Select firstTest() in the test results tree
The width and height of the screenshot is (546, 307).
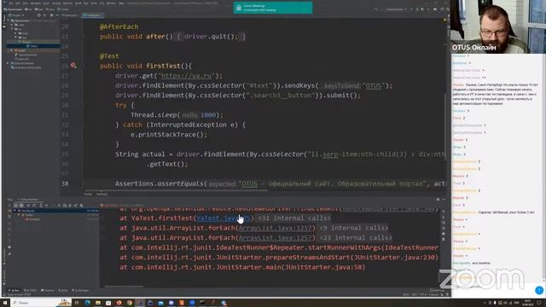[33, 219]
